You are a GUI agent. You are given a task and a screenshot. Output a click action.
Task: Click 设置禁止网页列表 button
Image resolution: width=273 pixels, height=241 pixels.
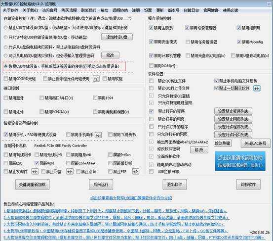pyautogui.click(x=233, y=119)
